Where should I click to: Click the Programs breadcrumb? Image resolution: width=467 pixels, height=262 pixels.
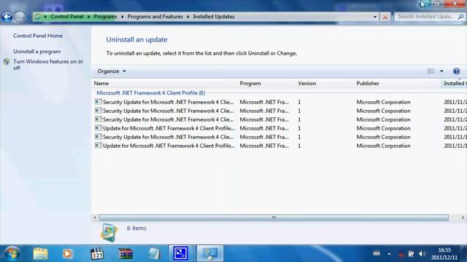pyautogui.click(x=105, y=17)
